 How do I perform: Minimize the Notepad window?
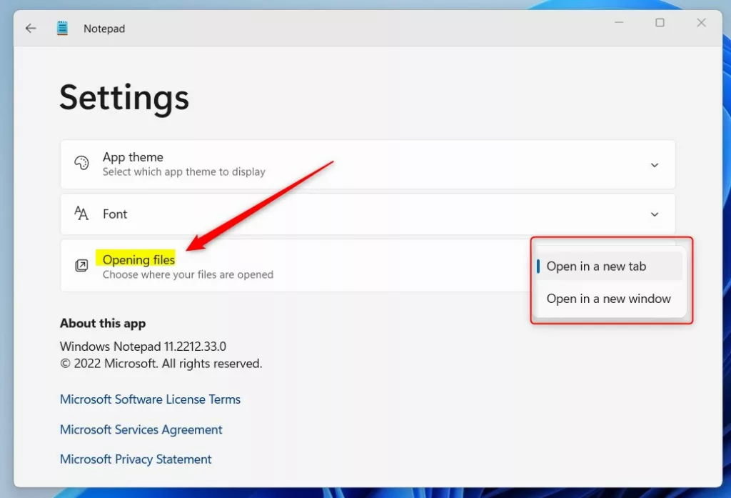[x=619, y=22]
